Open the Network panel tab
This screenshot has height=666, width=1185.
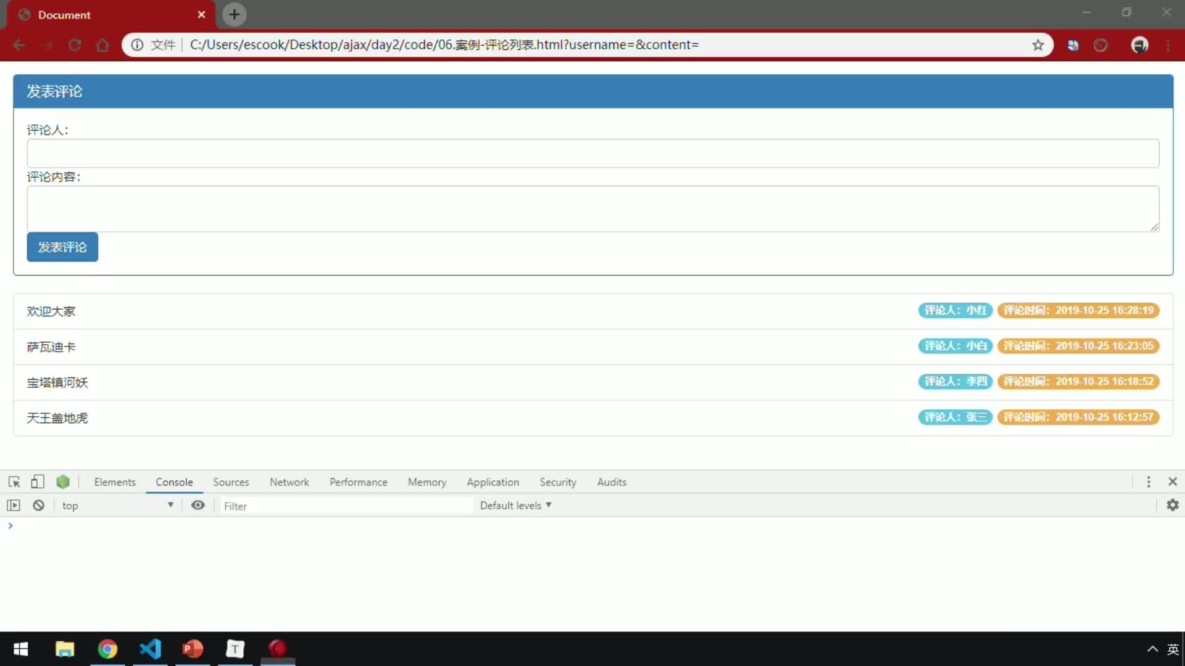click(x=289, y=482)
